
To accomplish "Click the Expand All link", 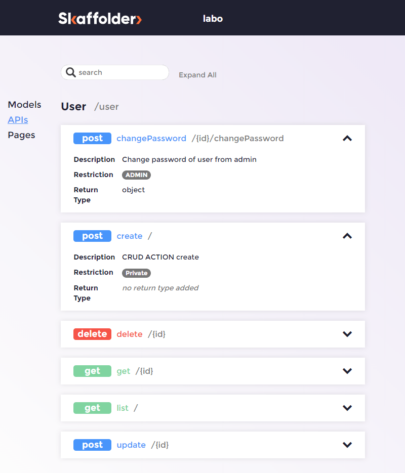I will click(197, 75).
